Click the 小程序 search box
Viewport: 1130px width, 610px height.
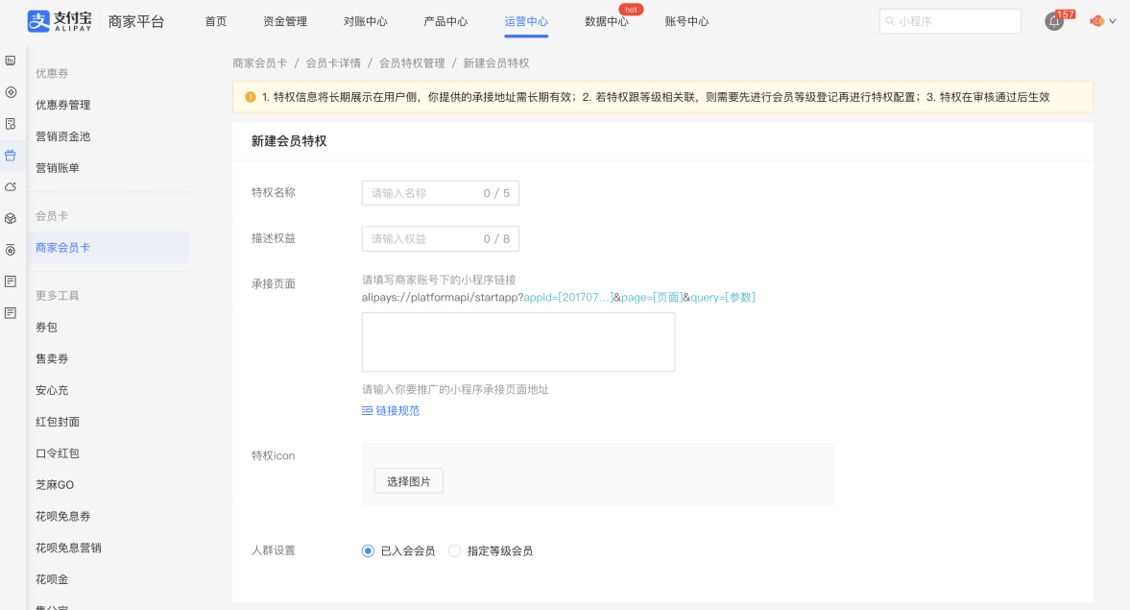pos(950,22)
